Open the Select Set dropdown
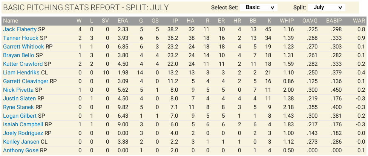368x156 pixels. [259, 8]
